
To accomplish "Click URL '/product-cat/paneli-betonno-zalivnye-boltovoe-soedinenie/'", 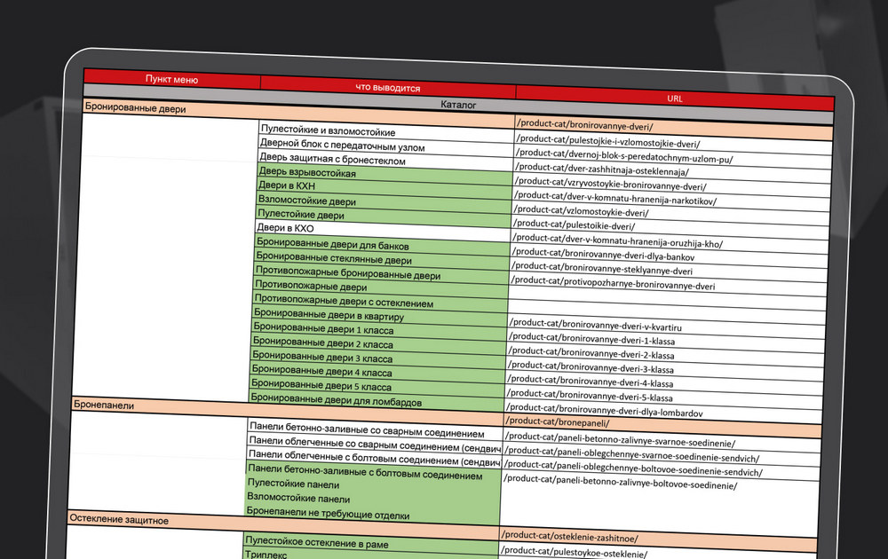I will [620, 481].
